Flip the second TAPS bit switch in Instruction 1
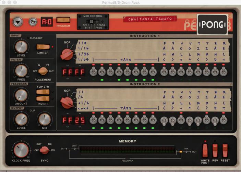This screenshot has height=172, width=241. click(x=102, y=71)
